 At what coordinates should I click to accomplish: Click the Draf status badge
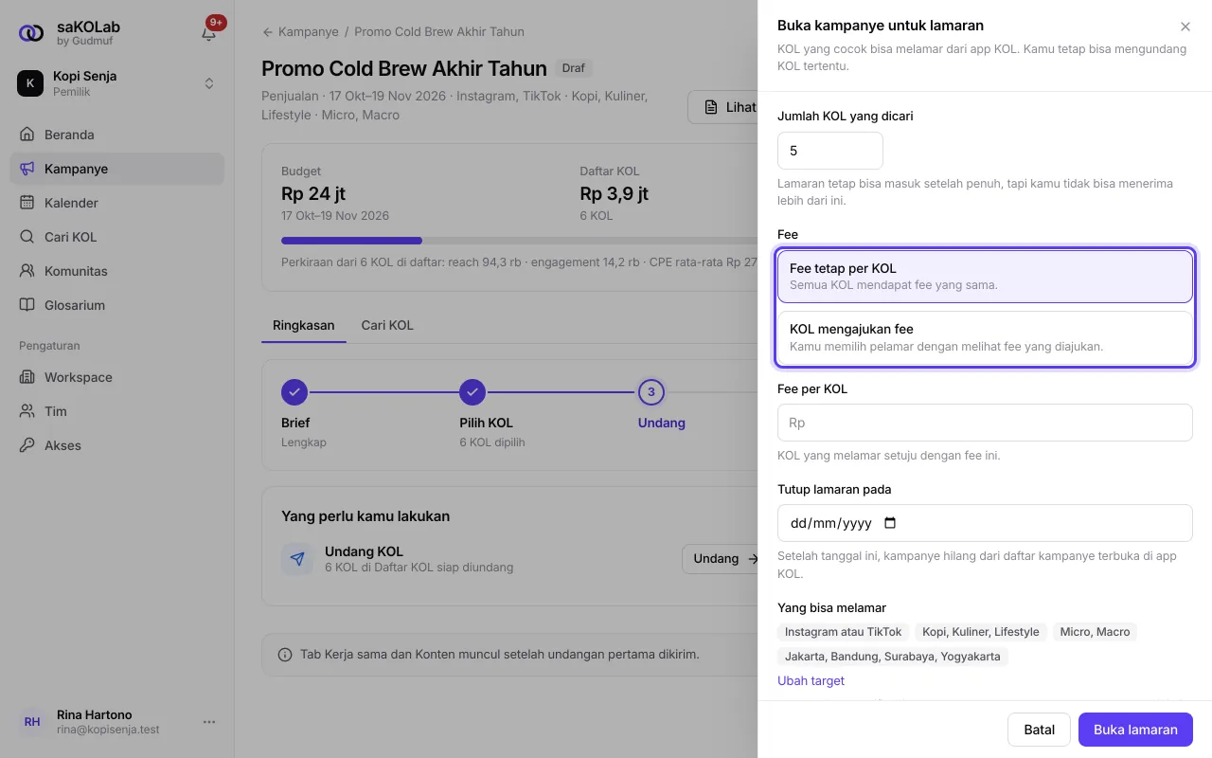(574, 68)
